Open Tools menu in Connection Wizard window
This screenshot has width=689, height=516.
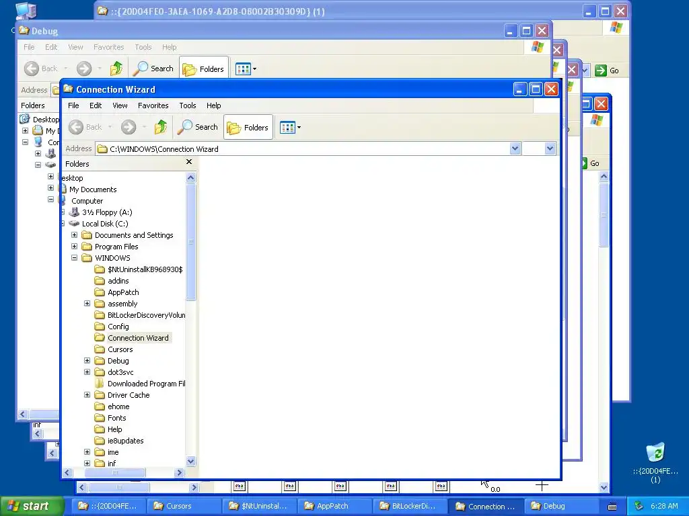pos(188,105)
